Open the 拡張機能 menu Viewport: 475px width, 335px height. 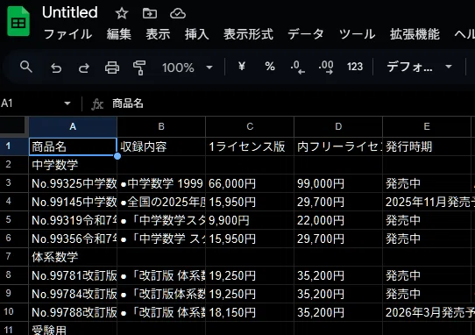(x=415, y=34)
